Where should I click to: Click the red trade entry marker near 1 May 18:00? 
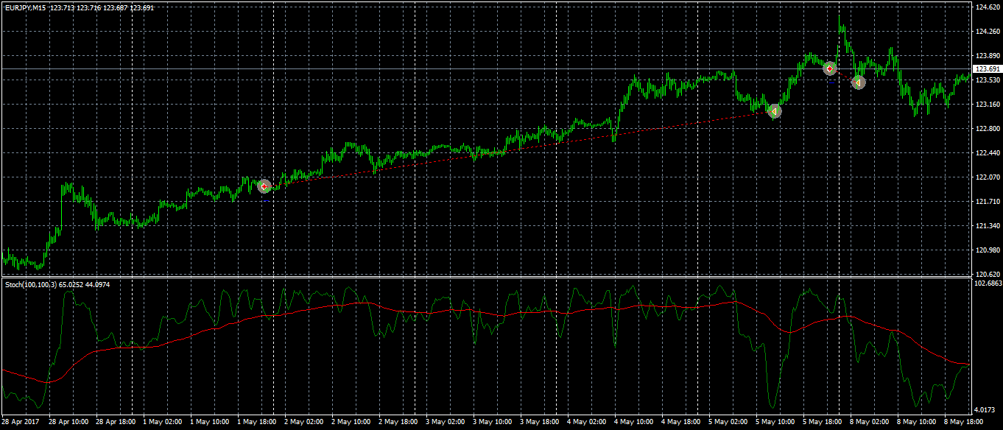click(264, 186)
